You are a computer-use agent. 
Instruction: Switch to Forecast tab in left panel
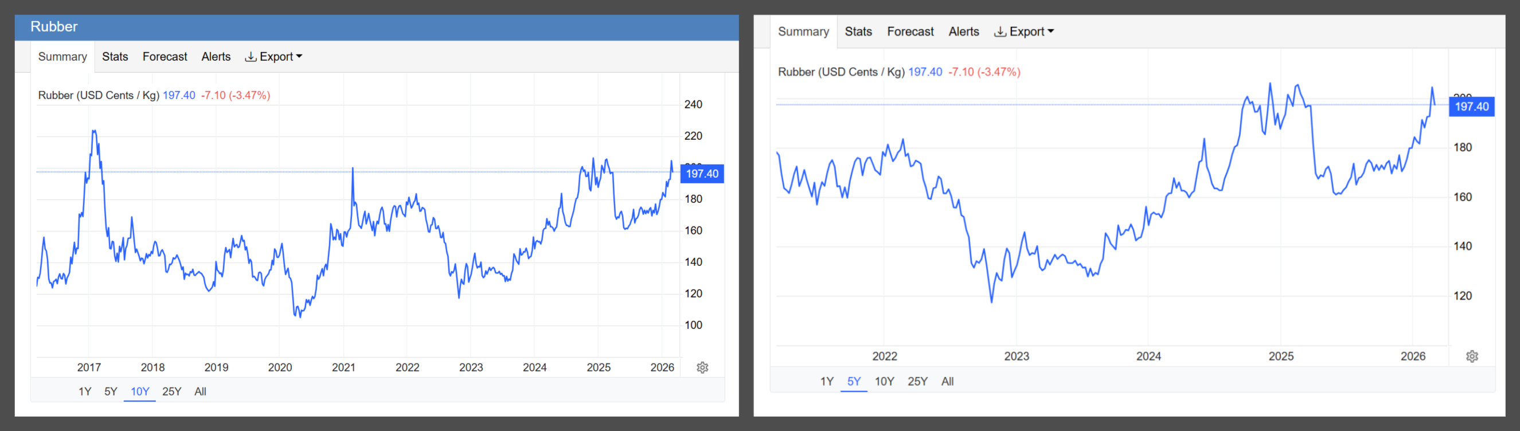[165, 57]
